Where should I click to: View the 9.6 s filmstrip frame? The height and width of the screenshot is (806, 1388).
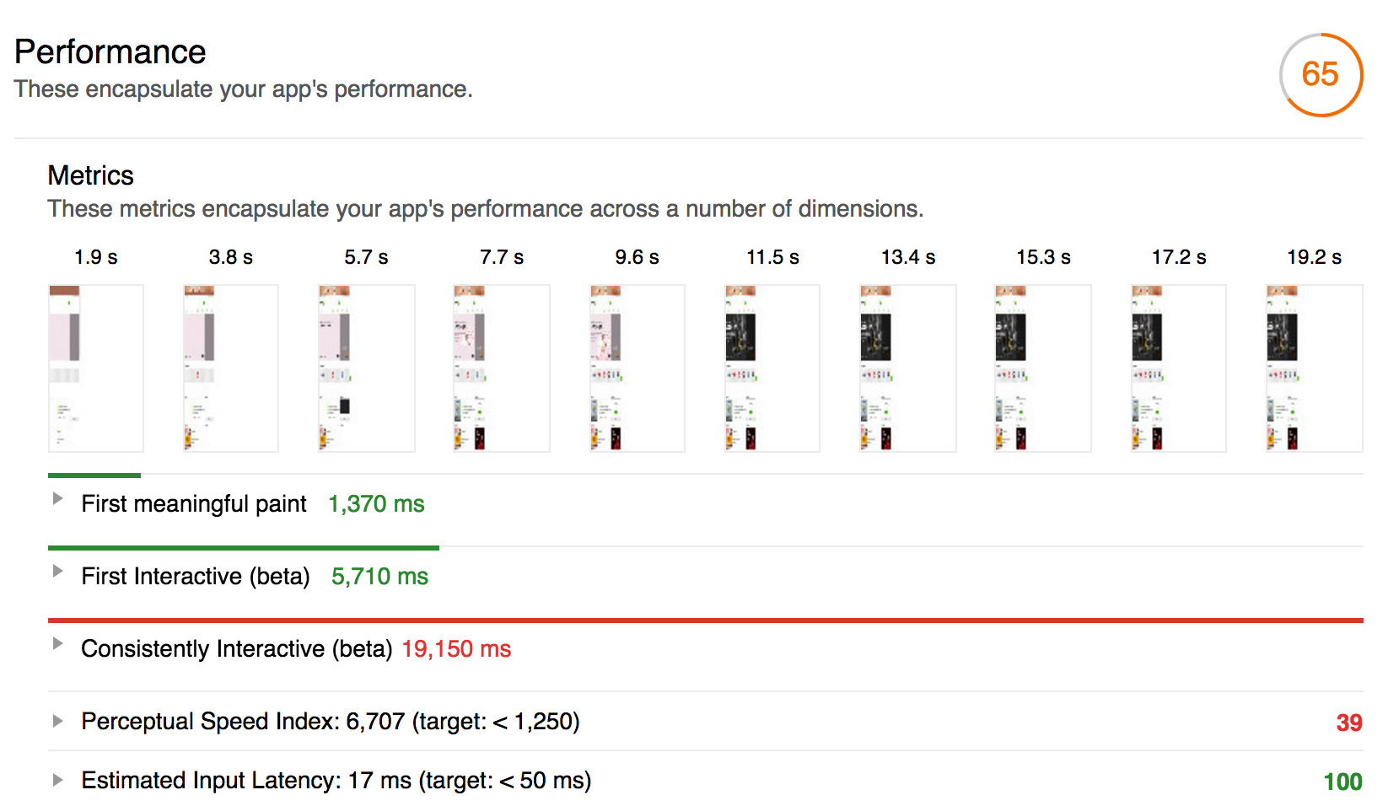tap(638, 368)
